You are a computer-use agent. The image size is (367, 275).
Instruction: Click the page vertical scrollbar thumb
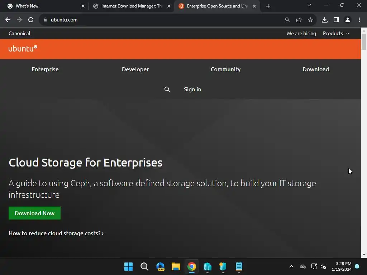tap(364, 42)
